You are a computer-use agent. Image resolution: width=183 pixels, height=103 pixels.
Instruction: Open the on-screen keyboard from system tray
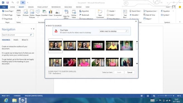pos(152,100)
